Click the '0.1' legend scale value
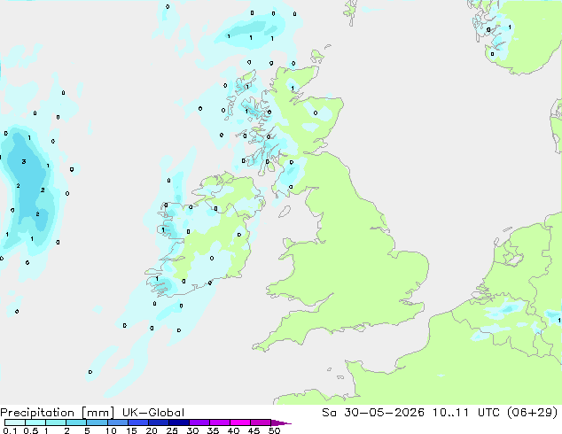Image resolution: width=562 pixels, height=434 pixels. (10, 430)
